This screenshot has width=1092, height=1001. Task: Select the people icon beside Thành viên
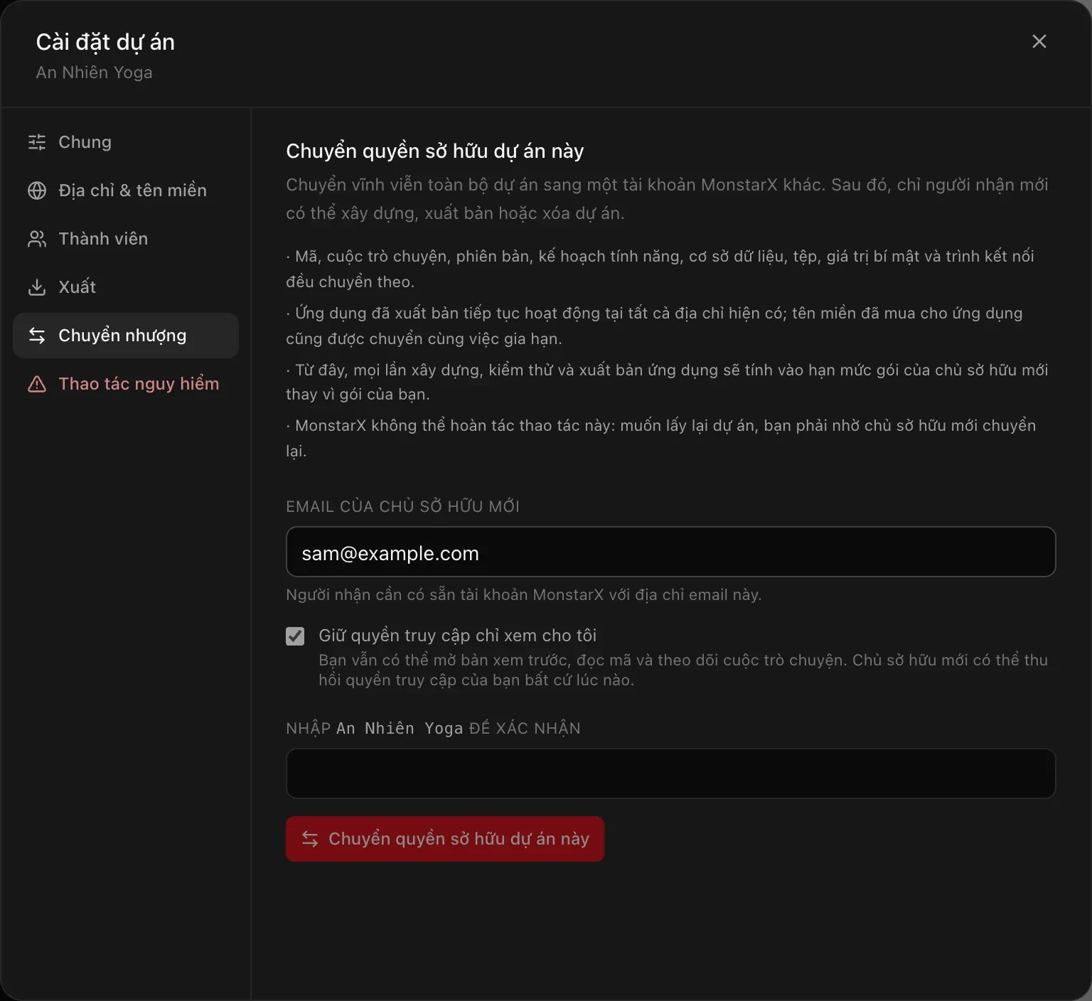pyautogui.click(x=37, y=239)
